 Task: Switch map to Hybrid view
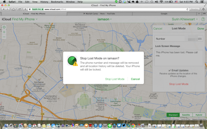199,115
